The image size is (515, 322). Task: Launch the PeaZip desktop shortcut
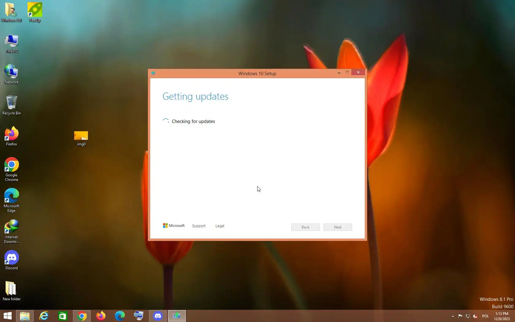35,12
